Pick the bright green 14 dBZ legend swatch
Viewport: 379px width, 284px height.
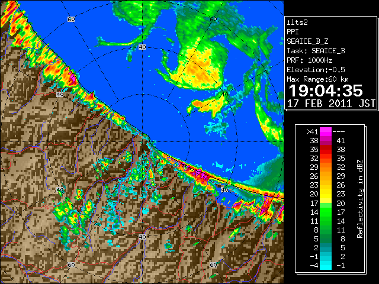click(326, 212)
